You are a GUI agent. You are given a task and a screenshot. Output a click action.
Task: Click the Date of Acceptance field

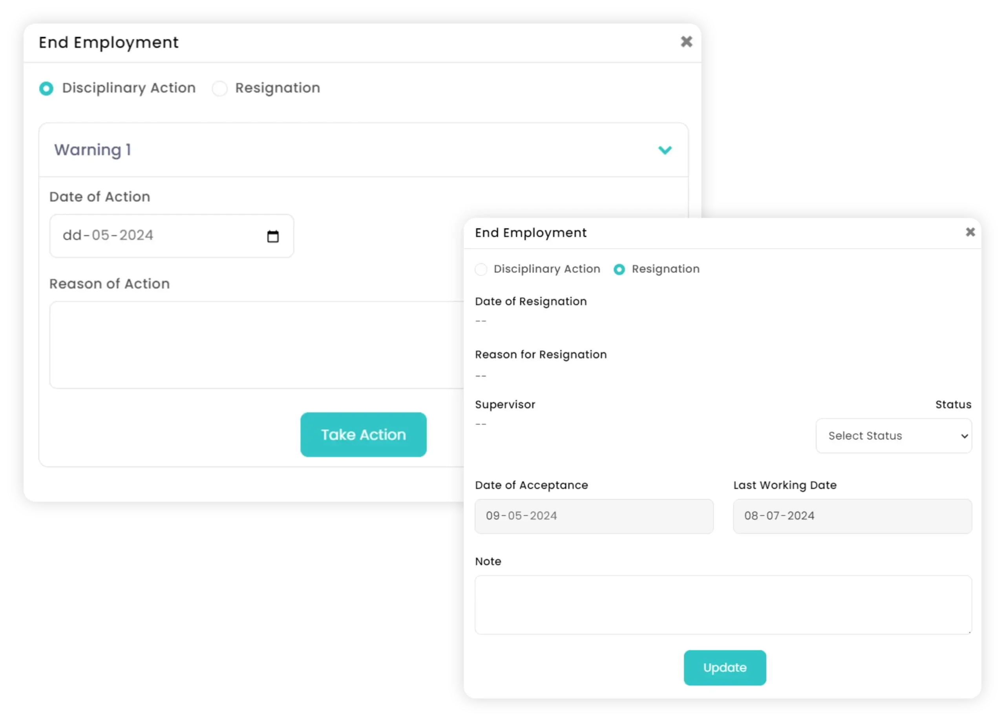click(594, 516)
